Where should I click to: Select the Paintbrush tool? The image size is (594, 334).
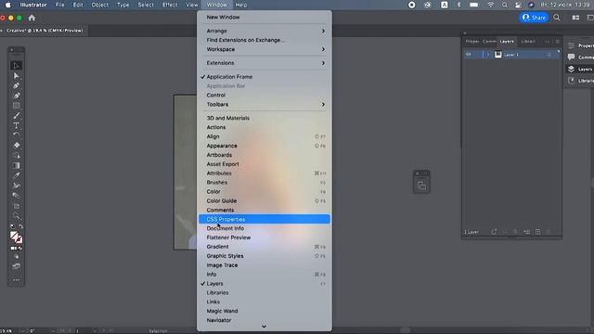(x=16, y=115)
